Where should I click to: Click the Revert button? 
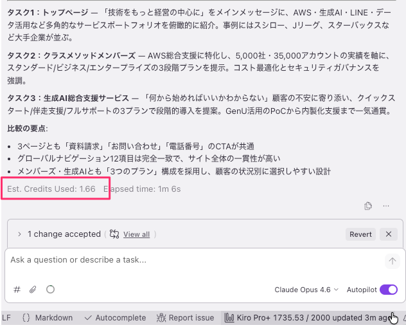pos(360,234)
